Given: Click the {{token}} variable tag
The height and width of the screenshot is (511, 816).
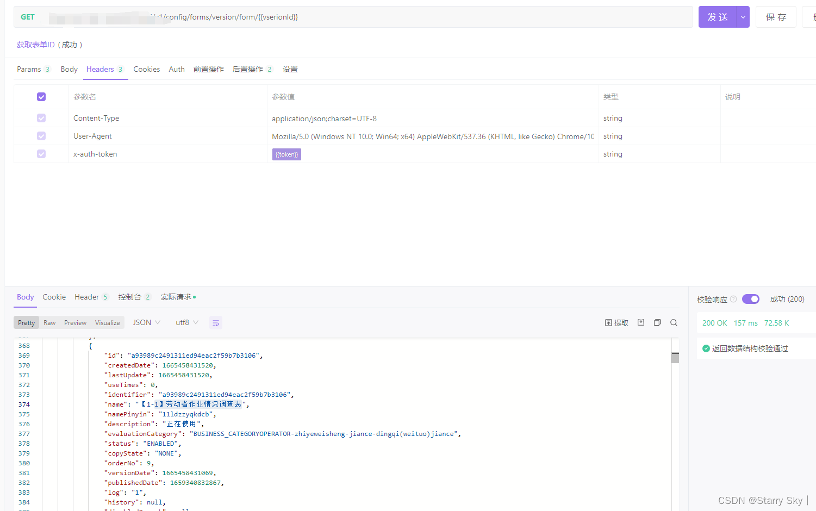Looking at the screenshot, I should click(x=286, y=154).
